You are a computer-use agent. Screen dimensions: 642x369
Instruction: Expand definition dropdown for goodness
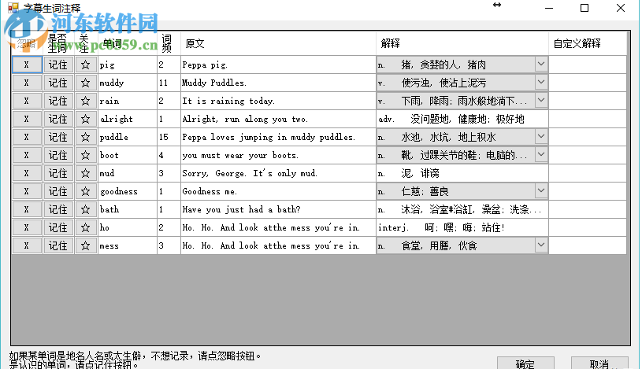pyautogui.click(x=541, y=190)
